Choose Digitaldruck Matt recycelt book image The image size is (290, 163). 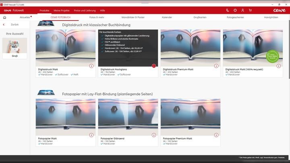(x=253, y=48)
